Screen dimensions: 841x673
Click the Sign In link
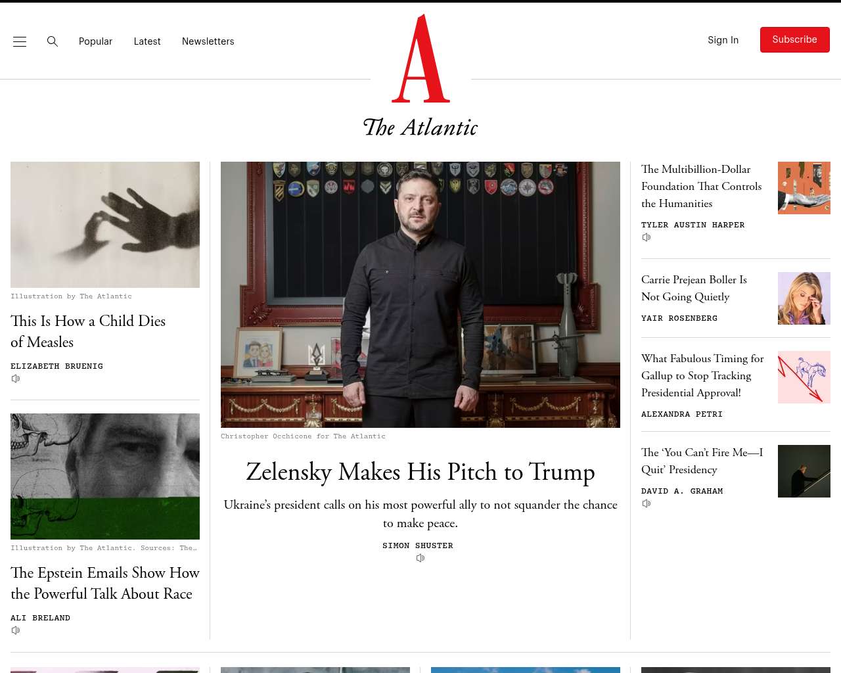tap(723, 40)
